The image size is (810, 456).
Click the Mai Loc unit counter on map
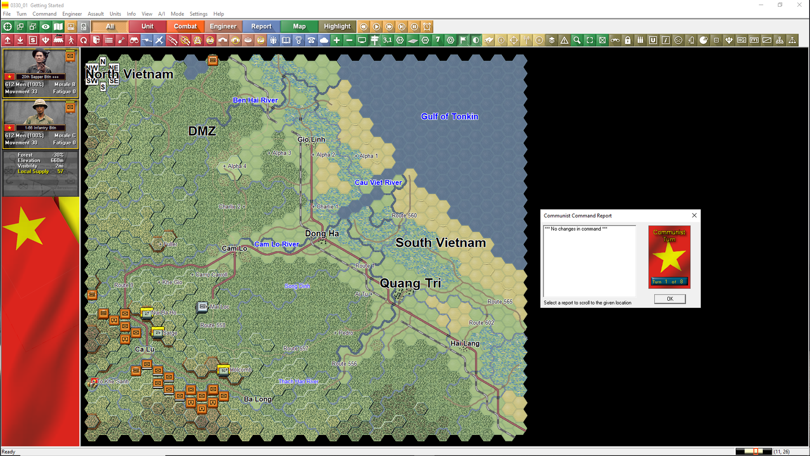[202, 307]
